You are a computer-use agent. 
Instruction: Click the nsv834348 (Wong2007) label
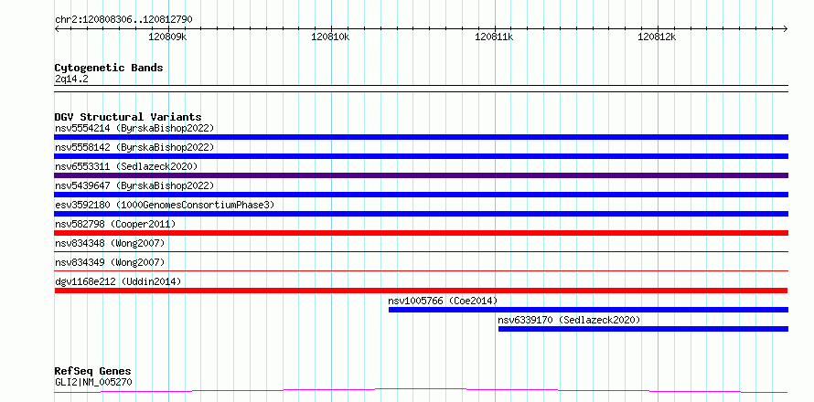(x=110, y=243)
